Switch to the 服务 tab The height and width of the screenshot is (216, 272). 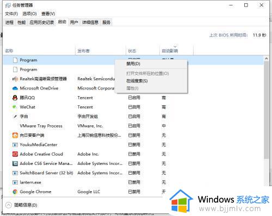point(107,22)
